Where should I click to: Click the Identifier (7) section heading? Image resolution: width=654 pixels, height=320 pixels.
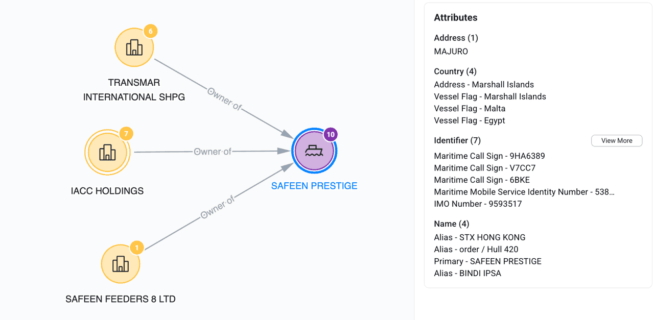(457, 140)
